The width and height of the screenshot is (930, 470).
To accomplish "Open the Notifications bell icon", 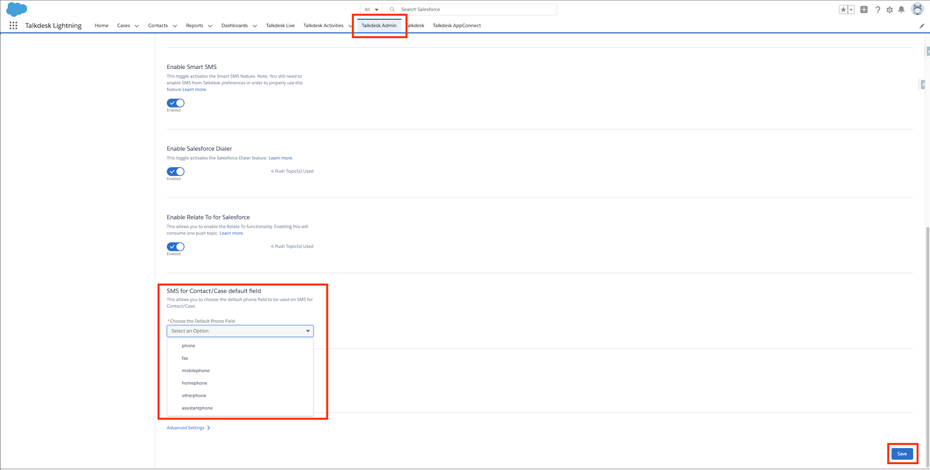I will [x=902, y=10].
